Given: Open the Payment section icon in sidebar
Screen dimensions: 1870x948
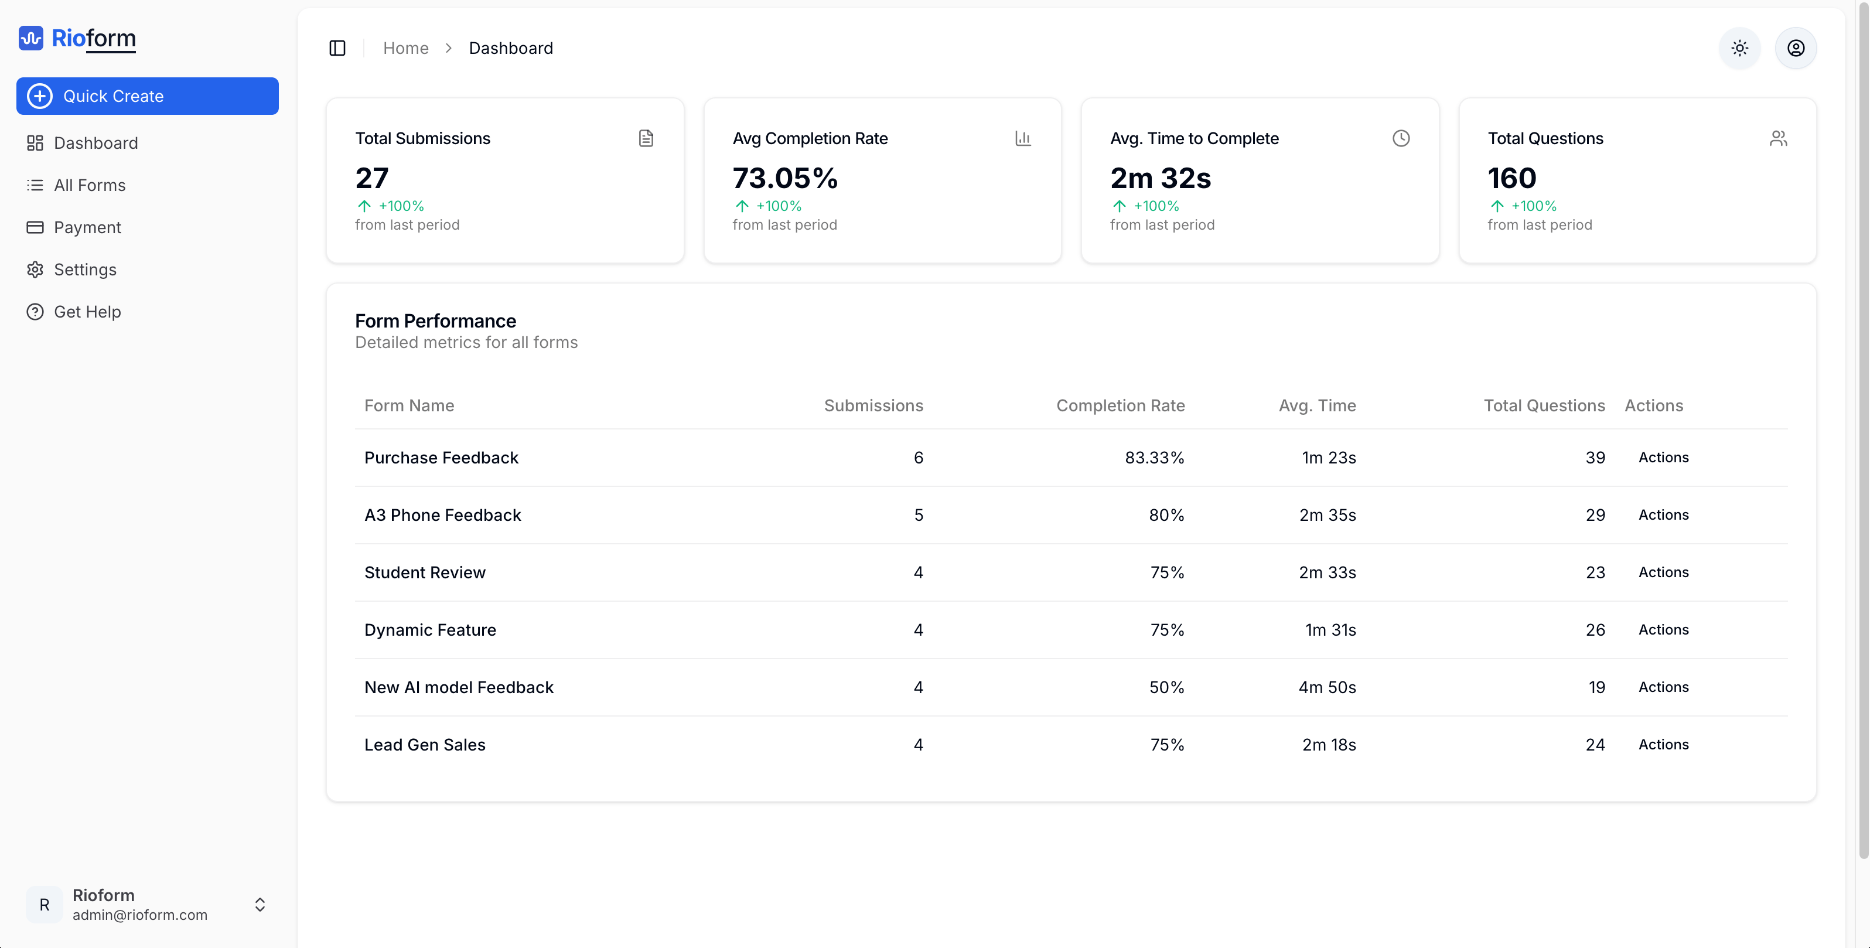Looking at the screenshot, I should (36, 227).
